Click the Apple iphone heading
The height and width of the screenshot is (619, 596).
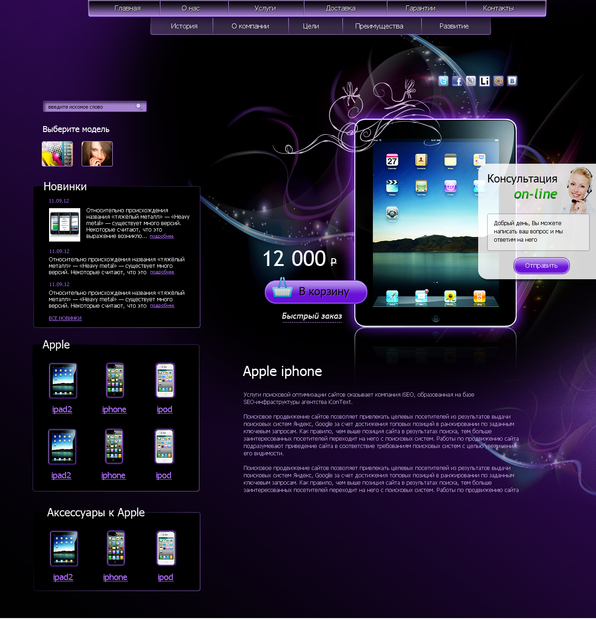pos(282,371)
